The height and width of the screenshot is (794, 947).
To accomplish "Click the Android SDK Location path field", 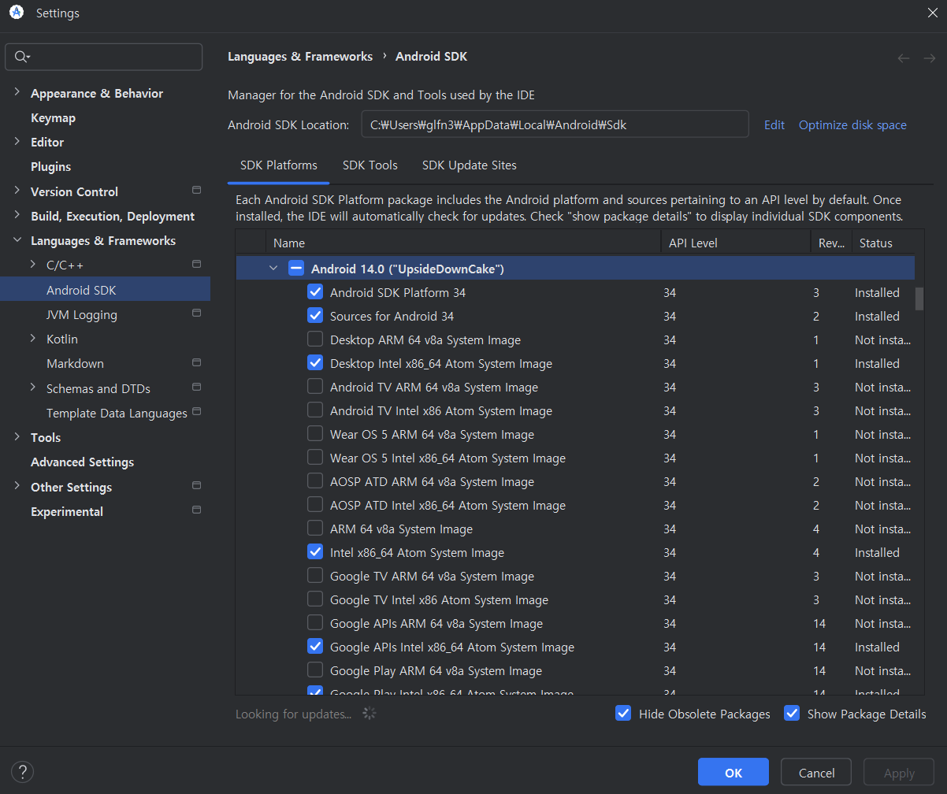I will pos(554,124).
